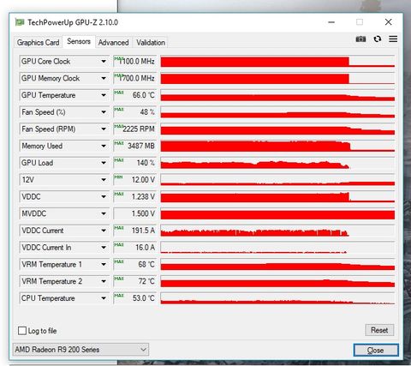The width and height of the screenshot is (411, 366).
Task: Open the Fan Speed (RPM) sensor dropdown
Action: pyautogui.click(x=64, y=129)
